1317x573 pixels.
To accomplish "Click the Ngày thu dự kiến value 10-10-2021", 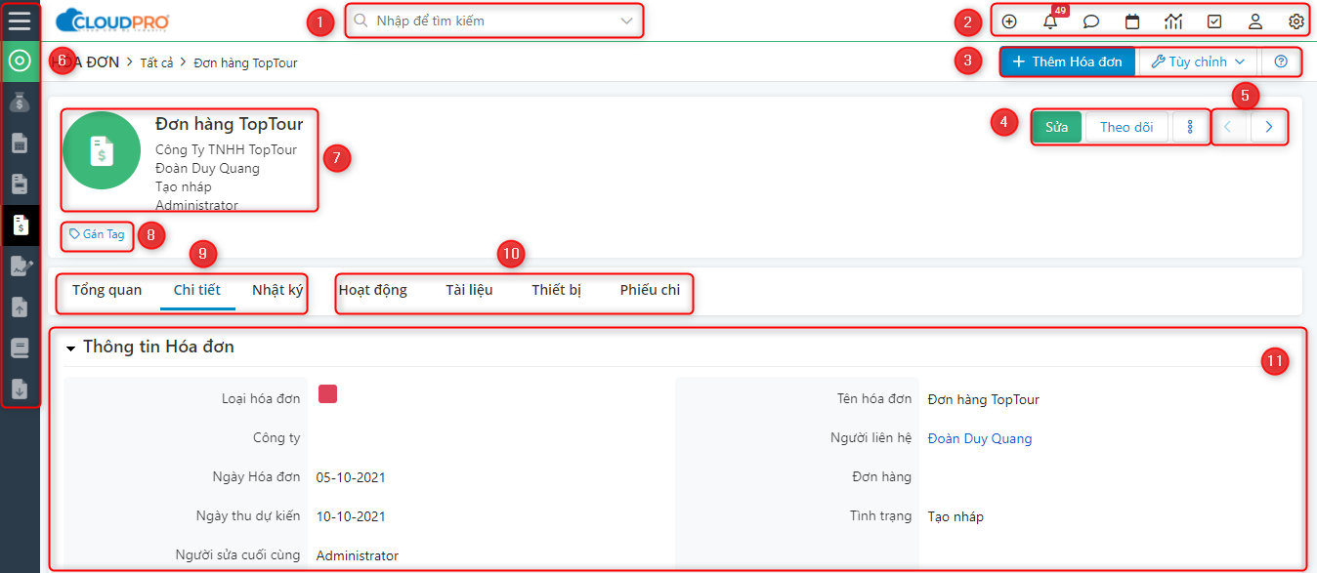I will click(x=352, y=516).
